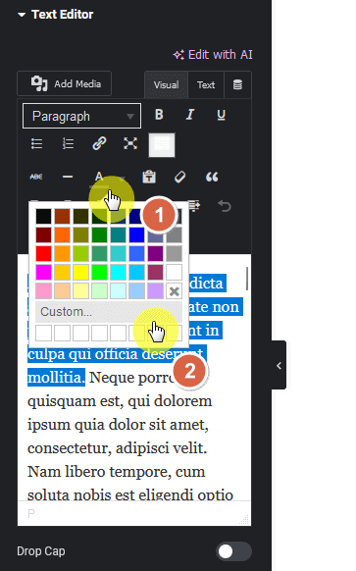
Task: Pick the peach color swatch
Action: (62, 291)
